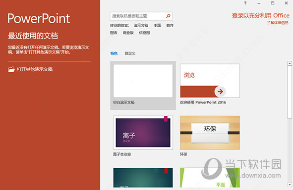Click 登录以充分利用 Office sign-in link
293x190 pixels.
260,16
